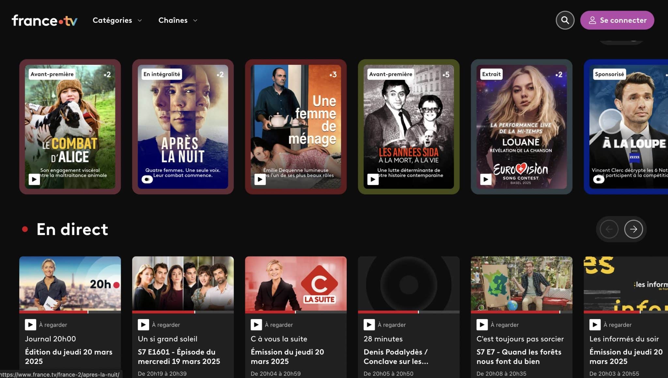
Task: Click play icon above 28 minutes
Action: (x=369, y=325)
